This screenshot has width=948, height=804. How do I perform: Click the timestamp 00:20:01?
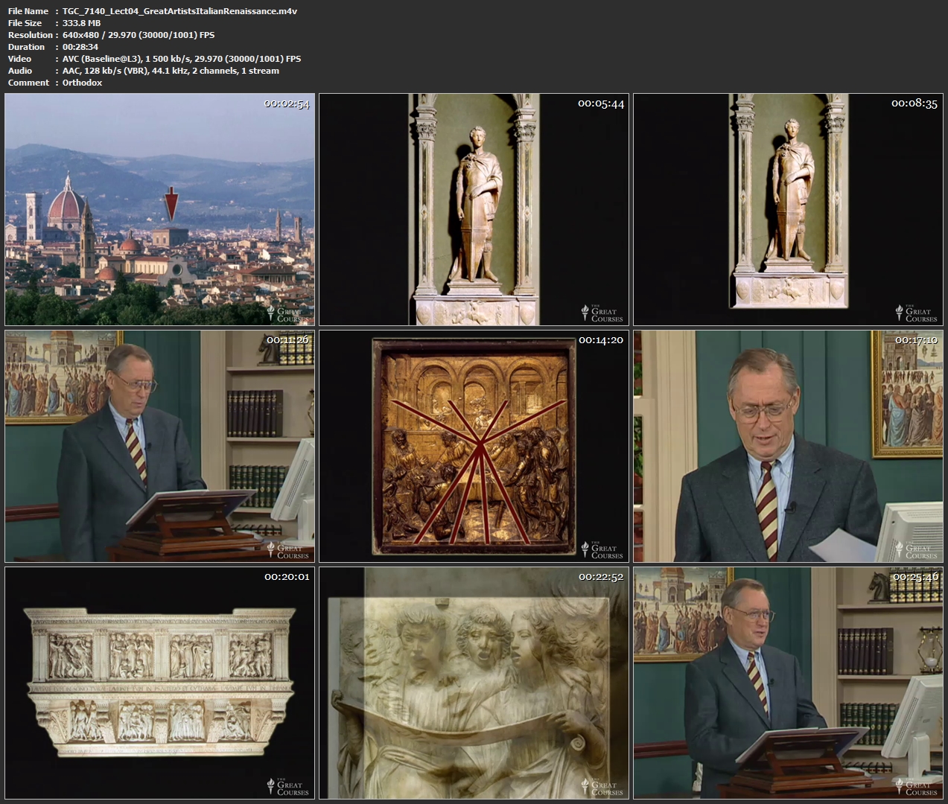287,577
